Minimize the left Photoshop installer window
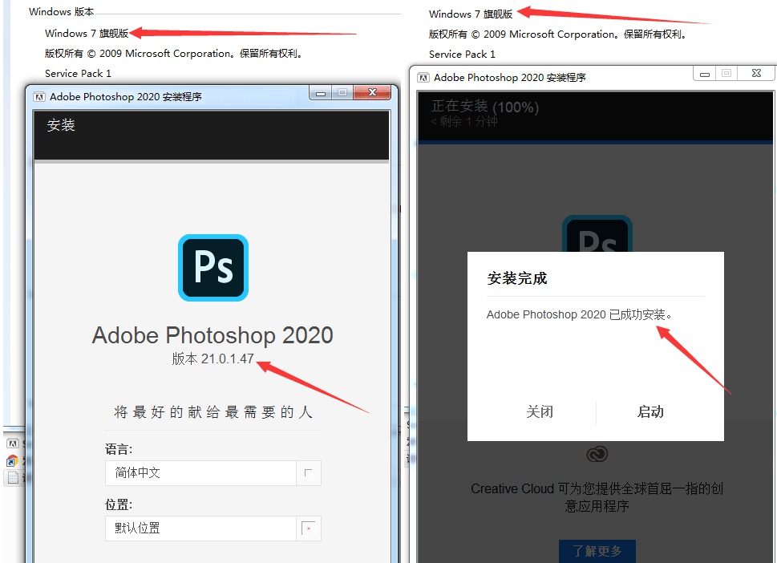 [x=321, y=93]
